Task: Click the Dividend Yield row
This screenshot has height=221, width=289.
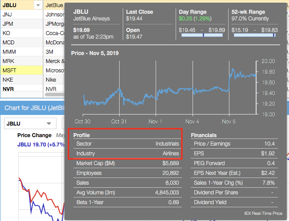Action: (x=234, y=202)
